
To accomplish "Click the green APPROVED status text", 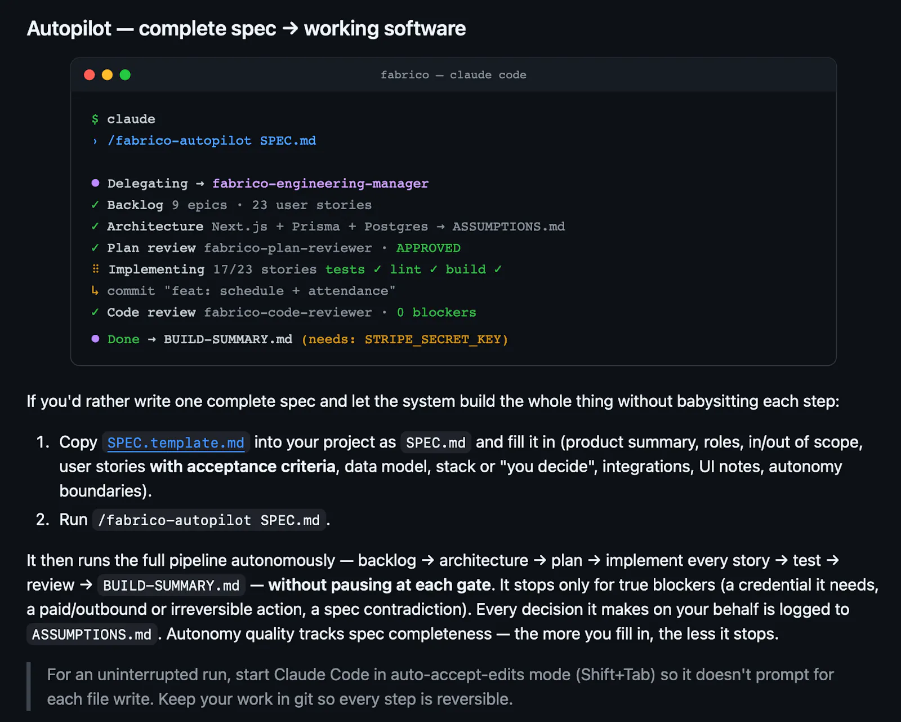I will pos(429,248).
